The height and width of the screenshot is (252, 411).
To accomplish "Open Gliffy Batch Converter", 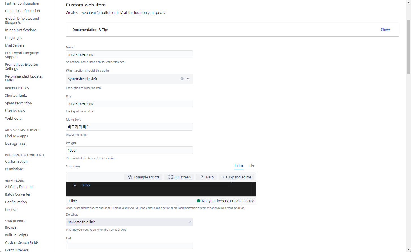I will coord(18,194).
